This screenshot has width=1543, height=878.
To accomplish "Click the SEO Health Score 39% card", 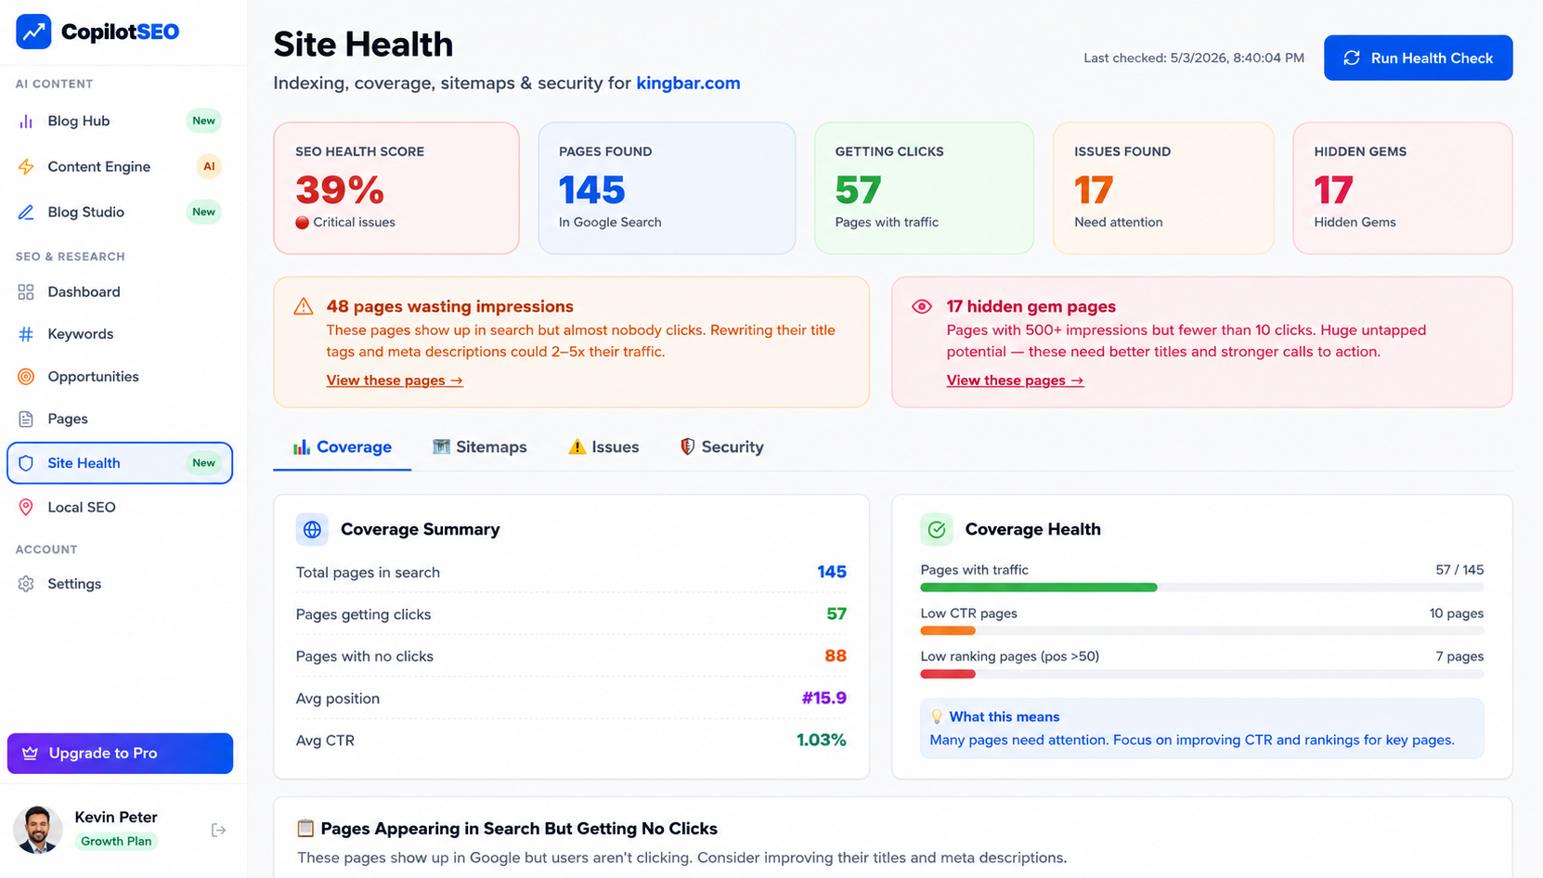I will click(396, 187).
